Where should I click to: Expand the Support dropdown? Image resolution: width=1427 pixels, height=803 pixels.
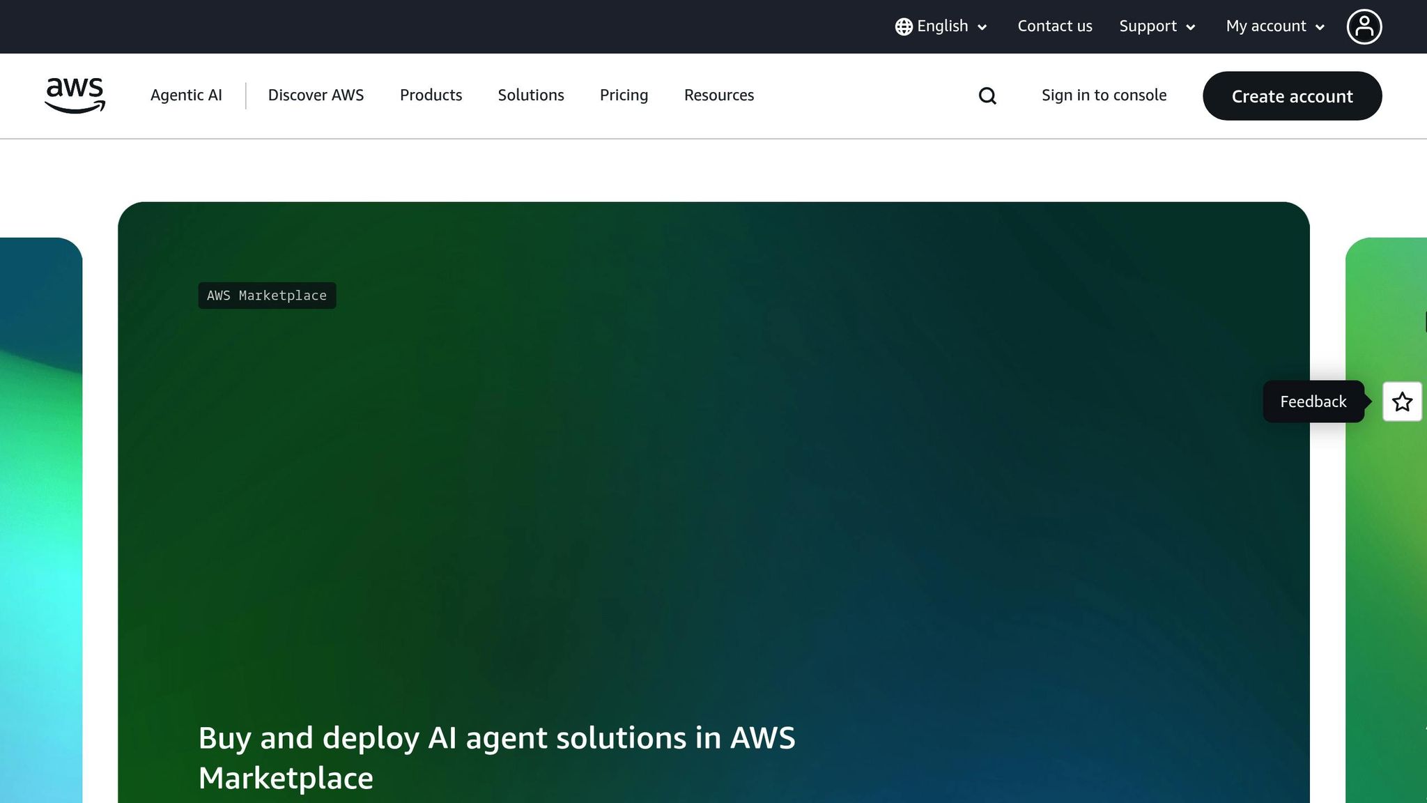click(1157, 26)
